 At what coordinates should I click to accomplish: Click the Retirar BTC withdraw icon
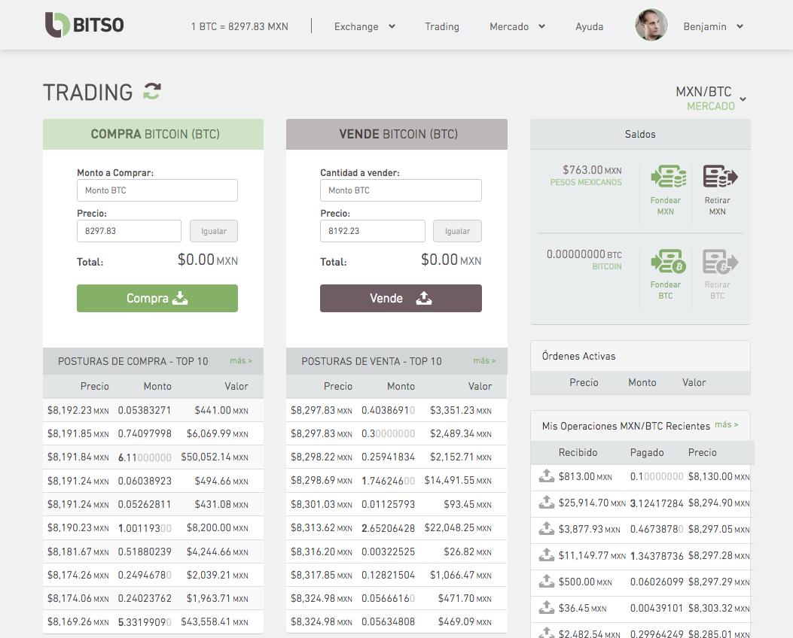[x=719, y=263]
